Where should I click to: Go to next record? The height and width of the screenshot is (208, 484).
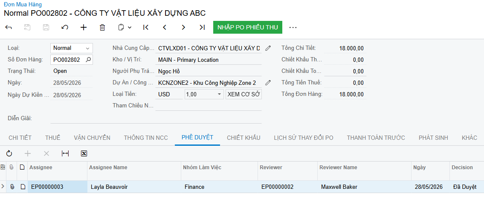click(184, 27)
